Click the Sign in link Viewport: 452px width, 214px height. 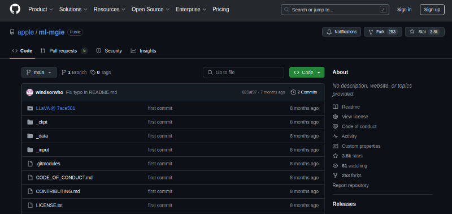coord(404,10)
